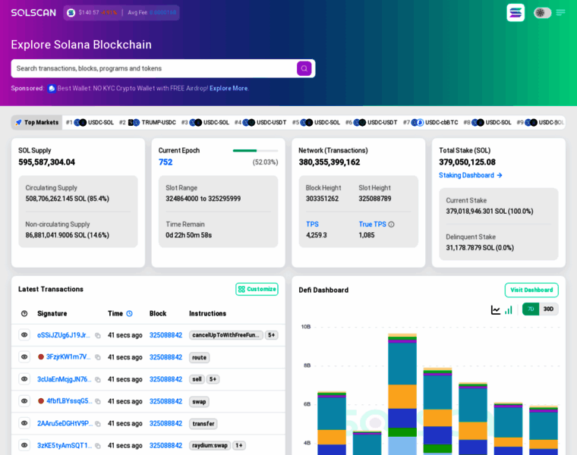Click the swap instruction tag
The image size is (577, 455).
pos(199,401)
